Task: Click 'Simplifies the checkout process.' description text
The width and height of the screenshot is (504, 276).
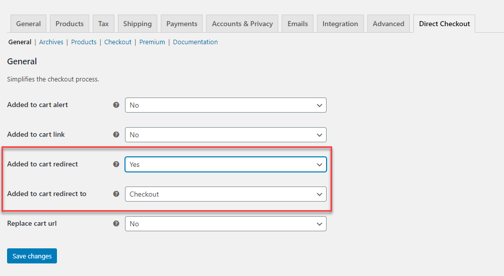Action: pyautogui.click(x=53, y=79)
